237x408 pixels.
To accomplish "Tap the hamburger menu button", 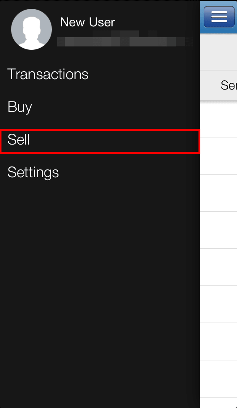I will (219, 17).
